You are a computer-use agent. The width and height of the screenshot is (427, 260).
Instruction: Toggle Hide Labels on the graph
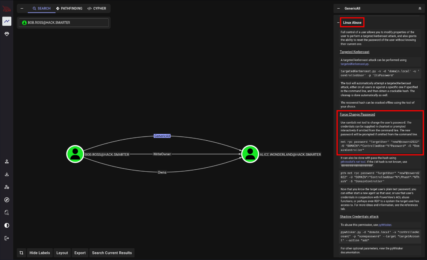point(39,253)
